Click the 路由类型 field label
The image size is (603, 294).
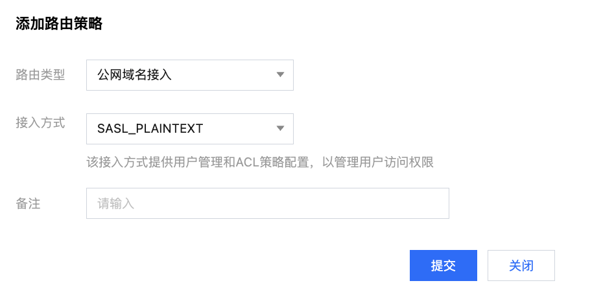tap(40, 74)
